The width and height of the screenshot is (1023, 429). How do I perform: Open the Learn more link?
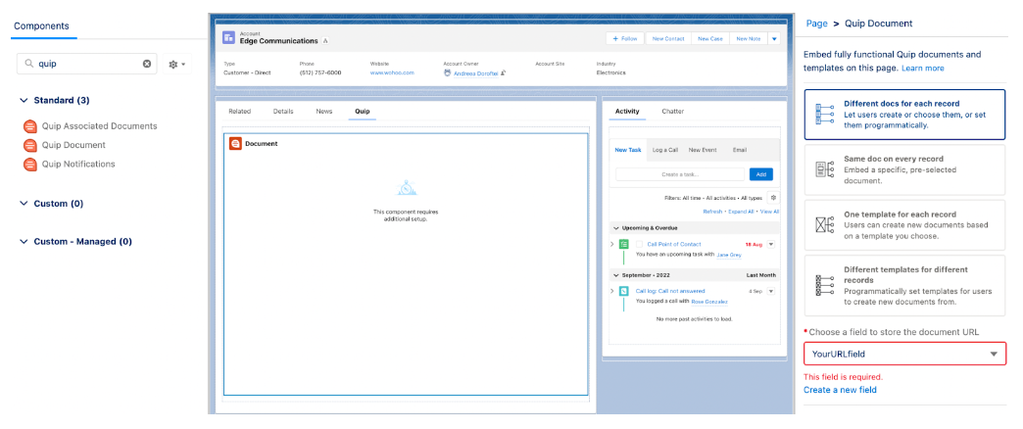pyautogui.click(x=922, y=68)
